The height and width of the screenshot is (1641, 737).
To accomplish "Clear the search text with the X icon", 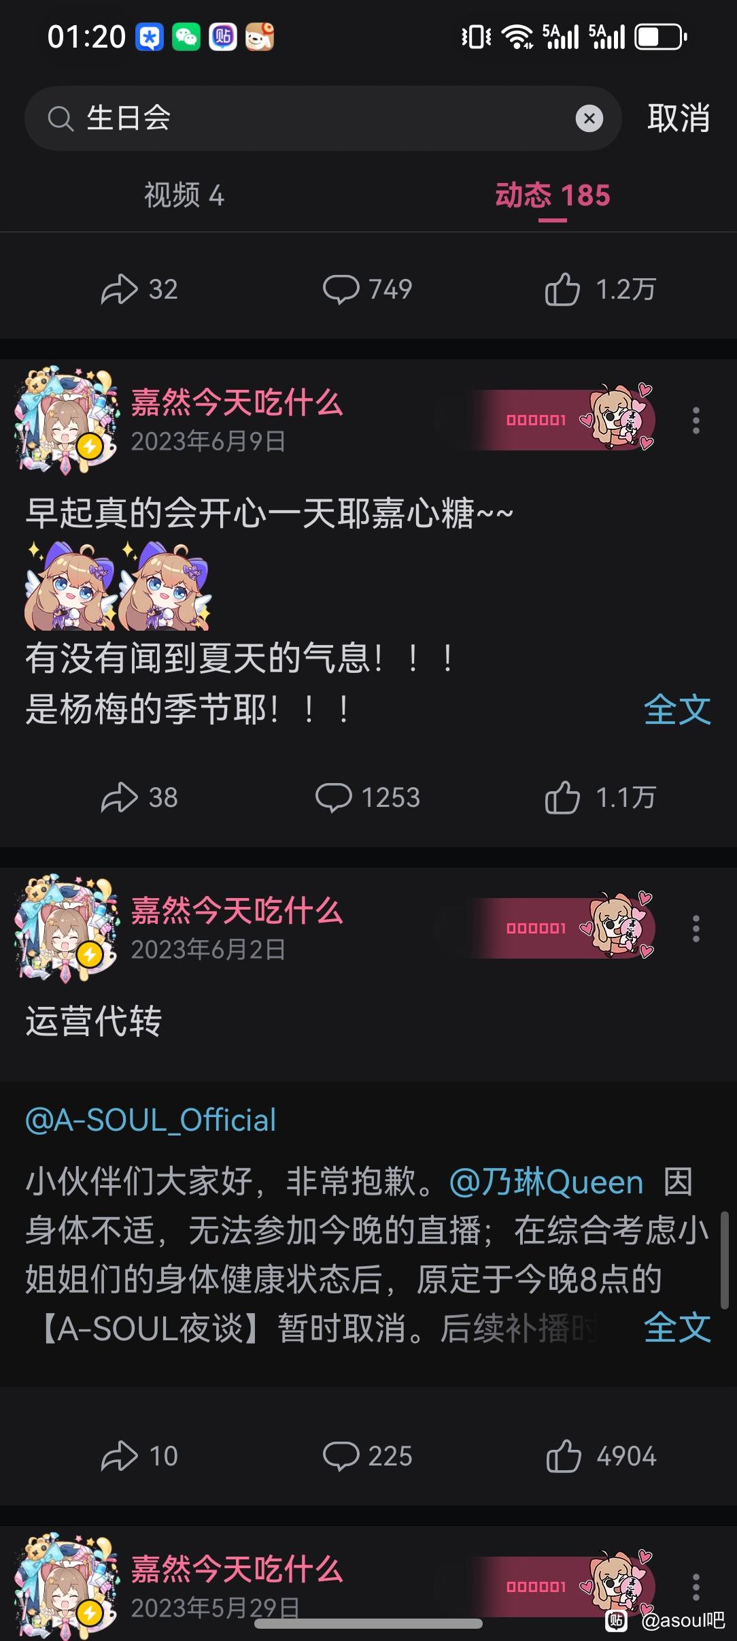I will coord(589,118).
